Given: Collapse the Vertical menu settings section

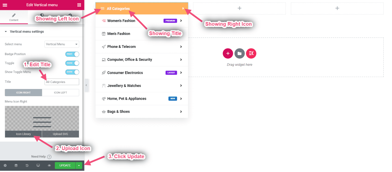Looking at the screenshot, I should 6,32.
